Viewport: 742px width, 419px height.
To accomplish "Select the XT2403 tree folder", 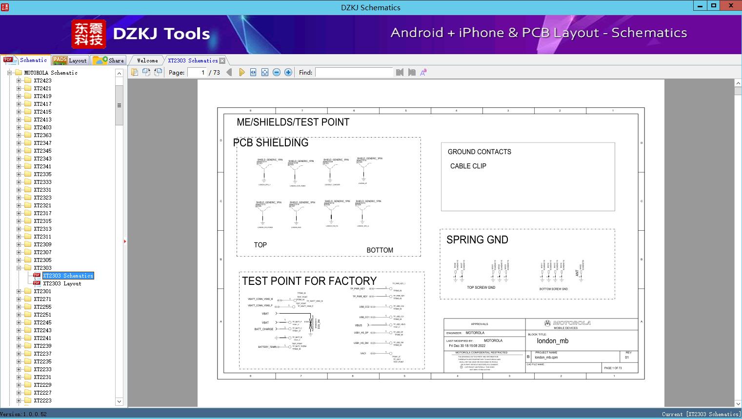I will 42,127.
